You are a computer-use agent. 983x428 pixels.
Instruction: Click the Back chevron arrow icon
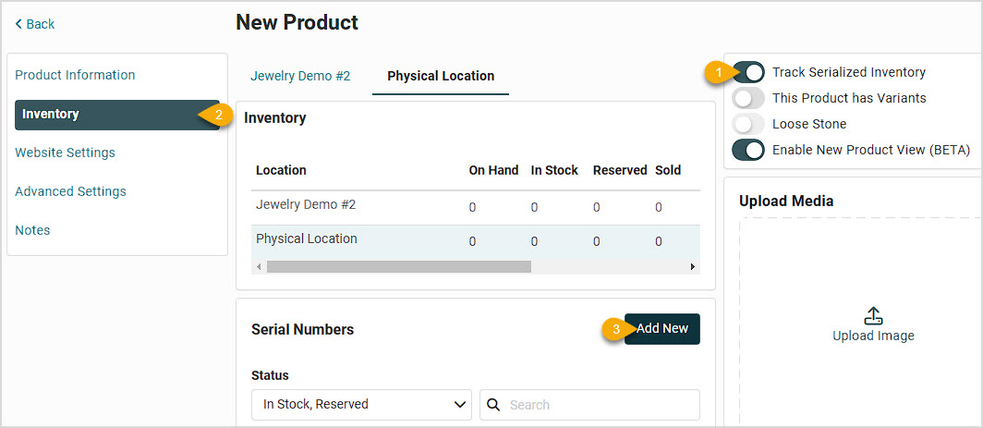[18, 24]
